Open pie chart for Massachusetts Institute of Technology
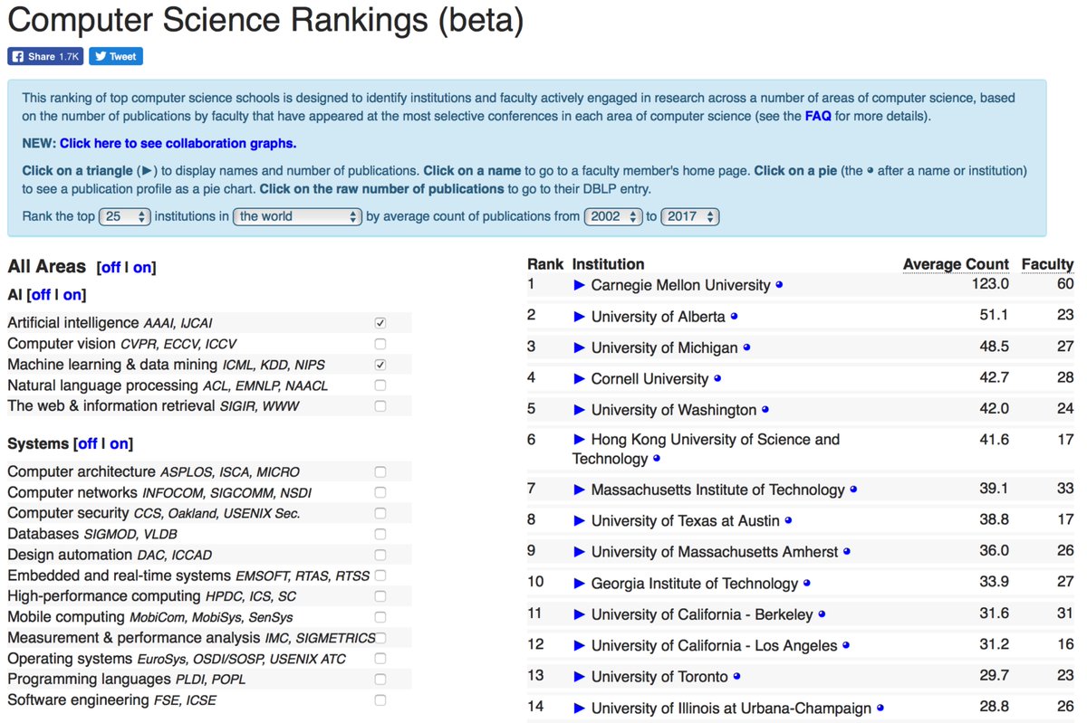 (853, 490)
